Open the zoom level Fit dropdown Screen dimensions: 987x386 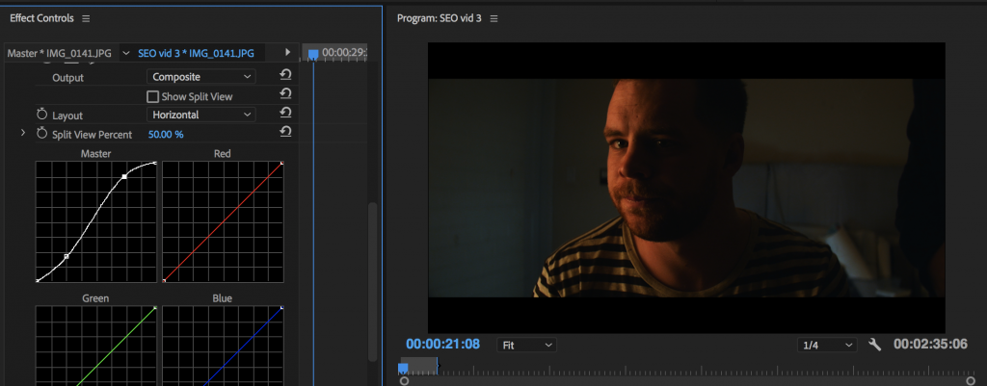click(x=527, y=346)
